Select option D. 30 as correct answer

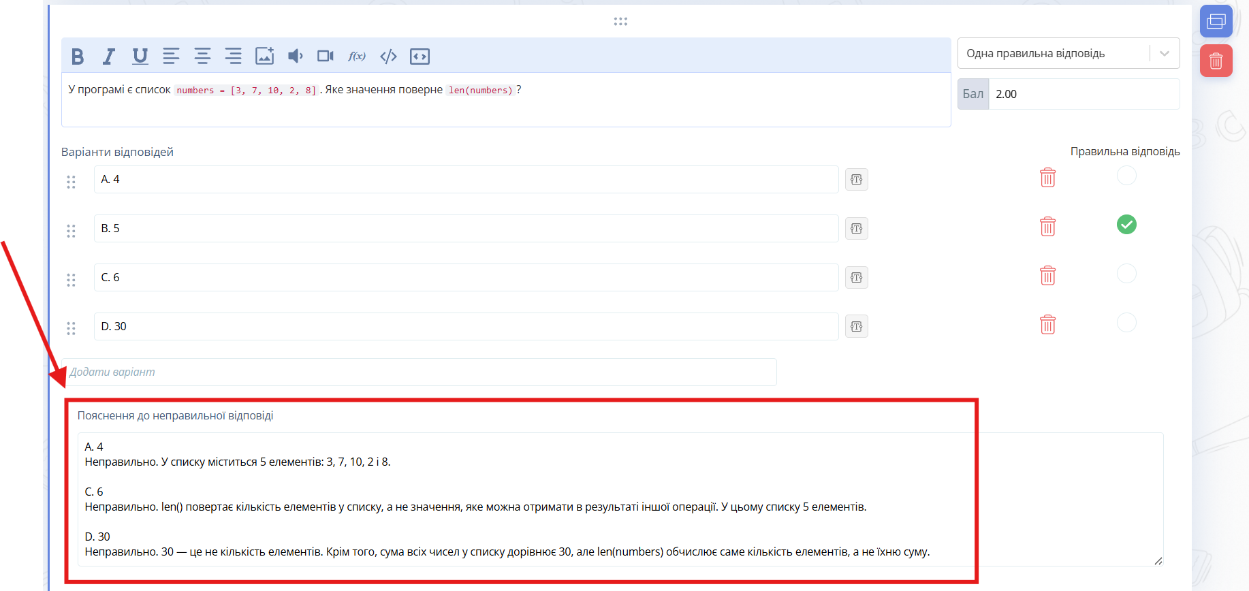pyautogui.click(x=1126, y=323)
